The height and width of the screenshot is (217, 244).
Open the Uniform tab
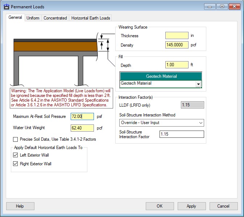pos(33,18)
